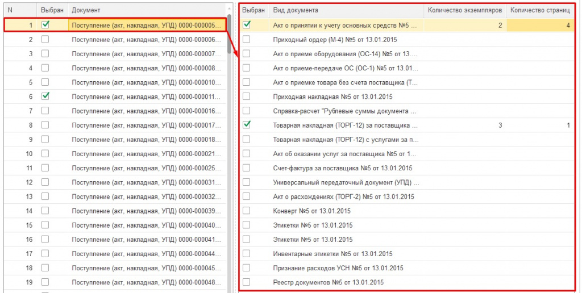
Task: Select the 'Реестр документов №5' checkbox
Action: (x=247, y=282)
